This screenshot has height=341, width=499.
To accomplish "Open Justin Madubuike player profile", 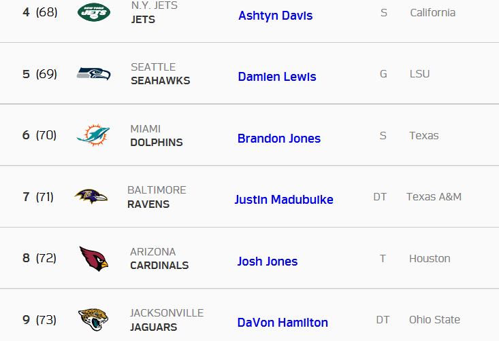I will (284, 200).
